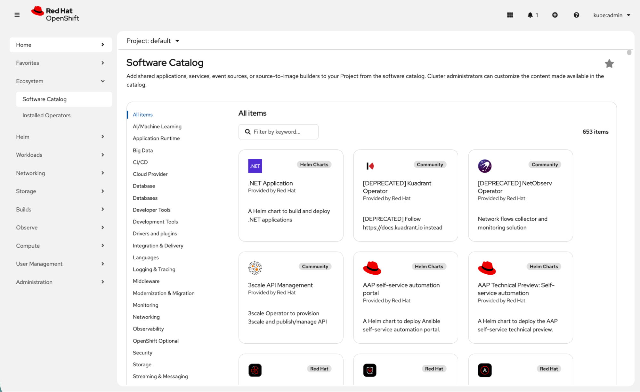640x392 pixels.
Task: Open the Databases category
Action: coord(145,198)
